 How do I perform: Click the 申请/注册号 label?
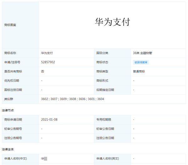(12, 62)
